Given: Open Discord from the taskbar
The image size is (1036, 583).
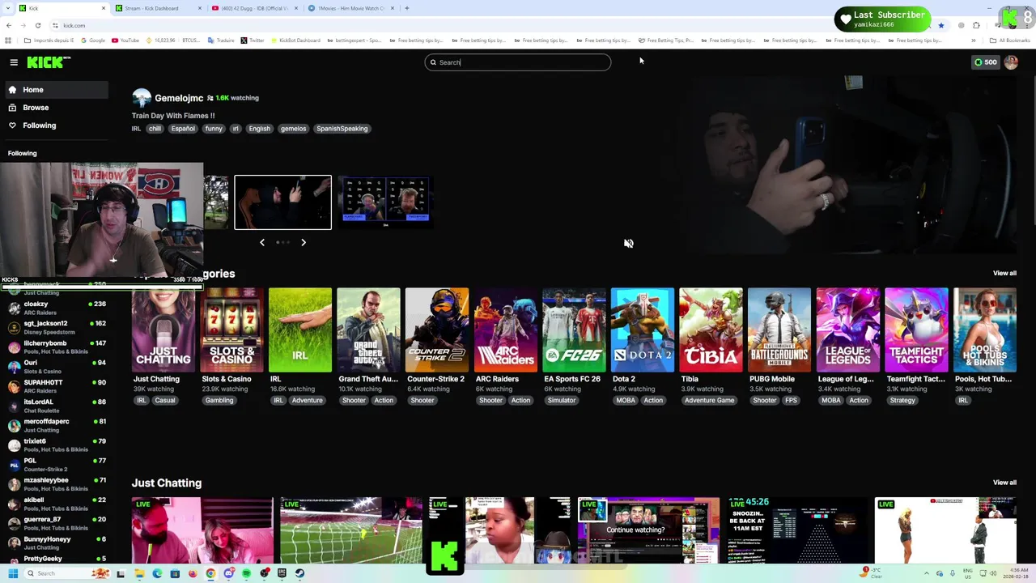Looking at the screenshot, I should [228, 573].
